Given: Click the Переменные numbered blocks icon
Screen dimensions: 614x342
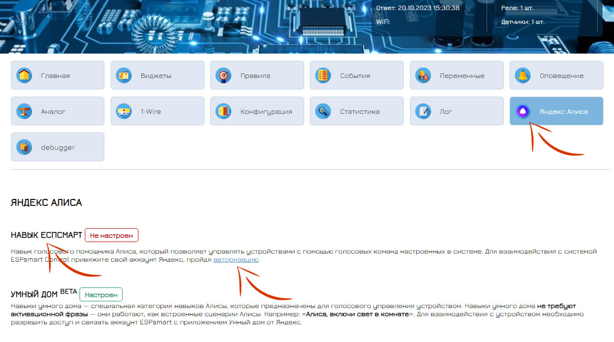Looking at the screenshot, I should [x=423, y=76].
